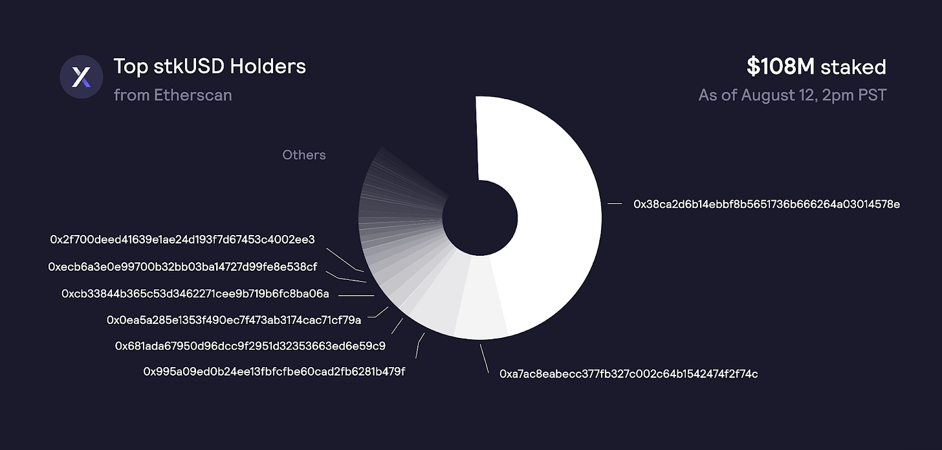Select address 0x0ea5a285e1353f490ec7f473ab3174cac71cf79a
This screenshot has width=942, height=450.
point(234,319)
